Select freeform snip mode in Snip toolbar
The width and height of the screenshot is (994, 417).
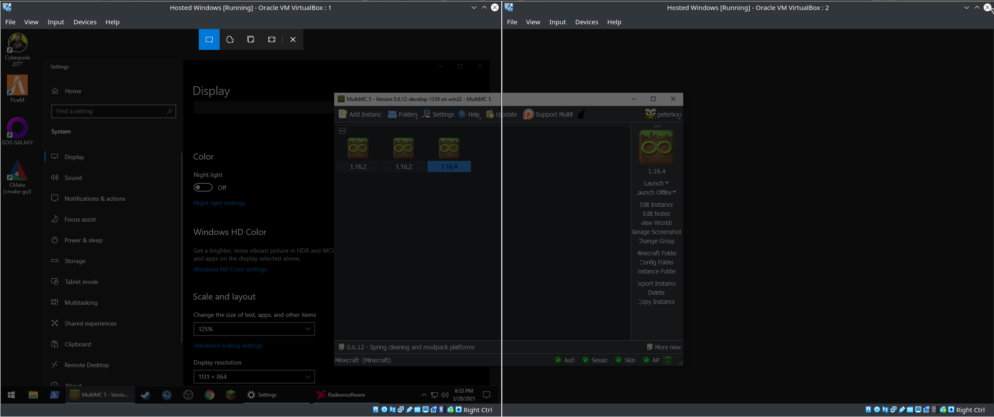pos(230,39)
